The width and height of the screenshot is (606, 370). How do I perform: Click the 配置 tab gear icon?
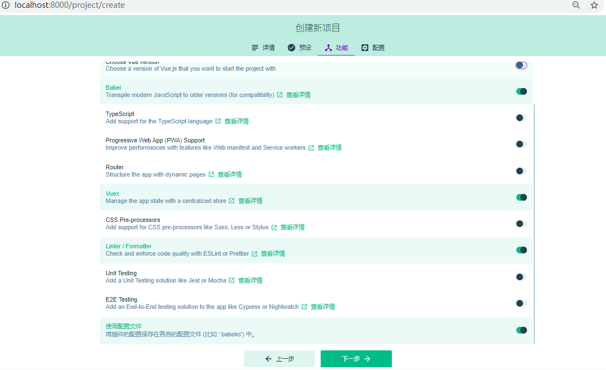click(x=365, y=48)
